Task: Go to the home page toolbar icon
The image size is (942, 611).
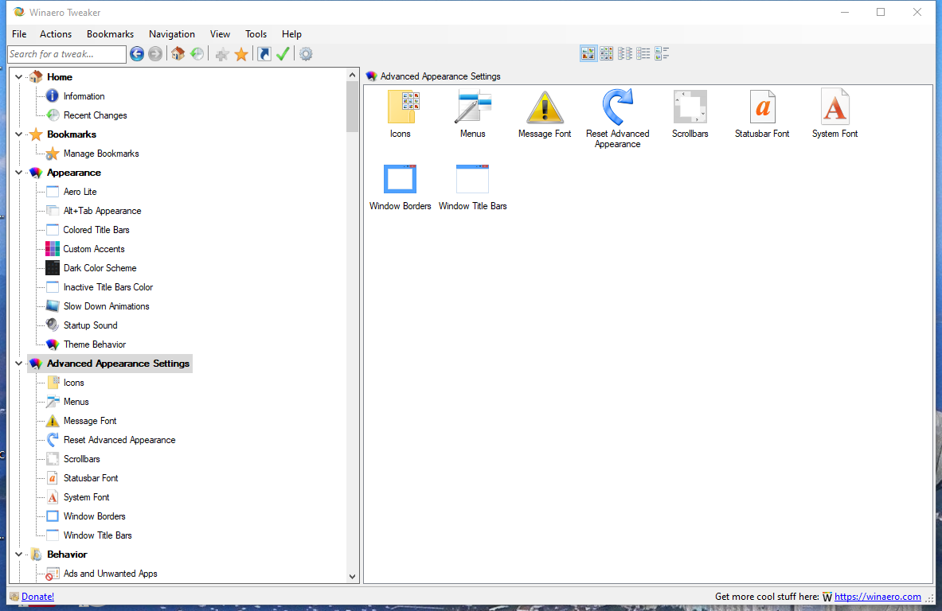Action: tap(178, 54)
